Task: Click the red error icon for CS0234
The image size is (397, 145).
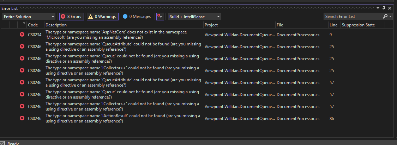Action: [22, 34]
